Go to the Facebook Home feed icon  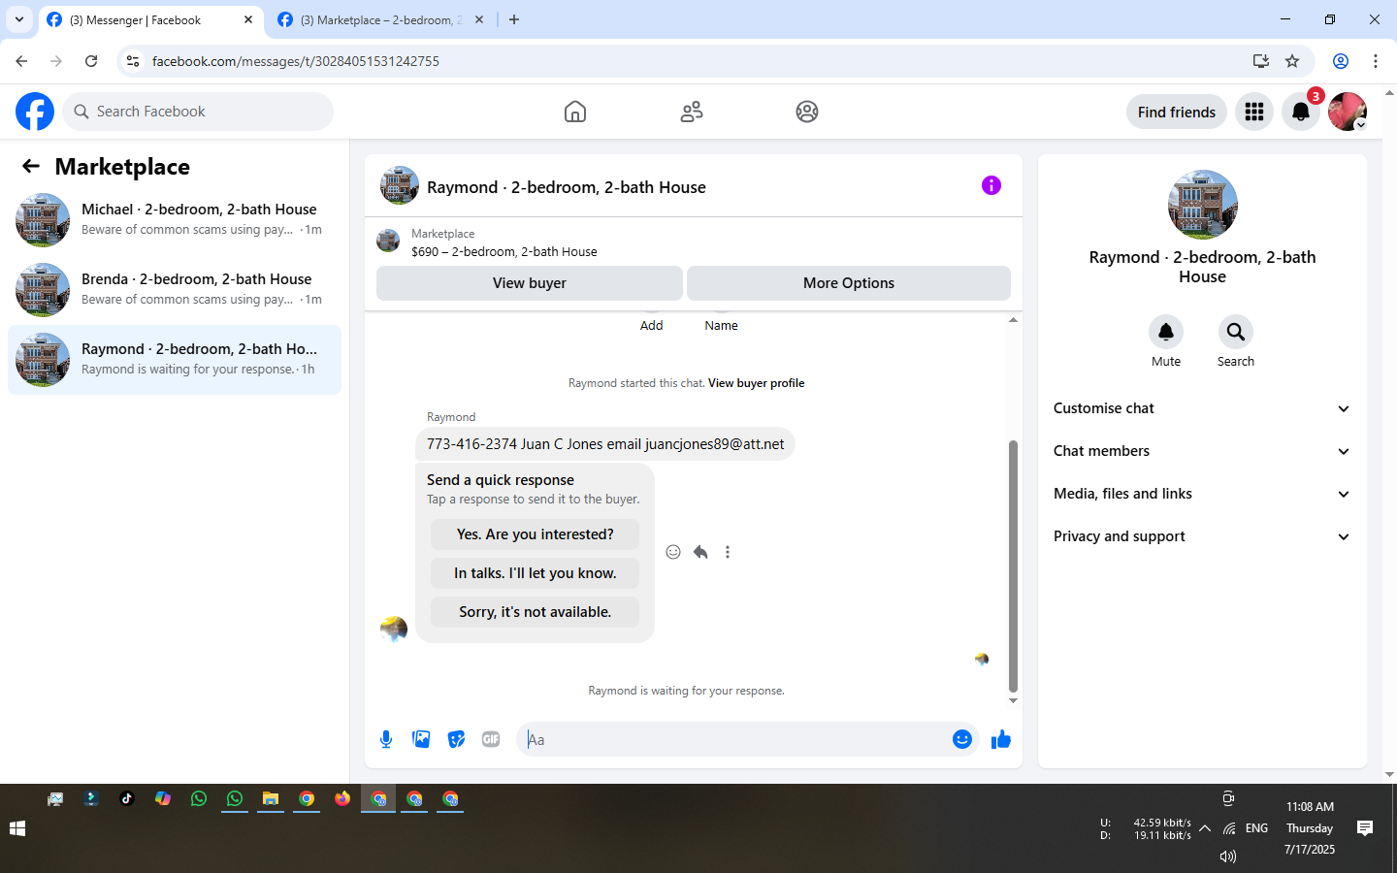tap(575, 112)
